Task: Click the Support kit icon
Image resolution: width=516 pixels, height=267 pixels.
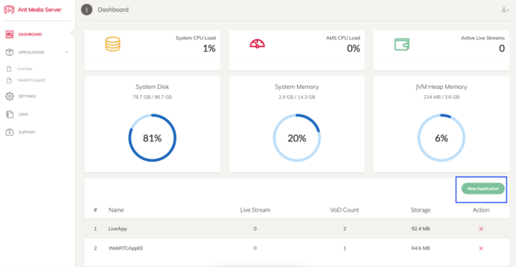Action: [9, 132]
